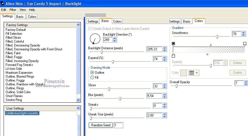Click the User Settings scroll up arrow
Screen dimensions: 248x136
pos(78,108)
